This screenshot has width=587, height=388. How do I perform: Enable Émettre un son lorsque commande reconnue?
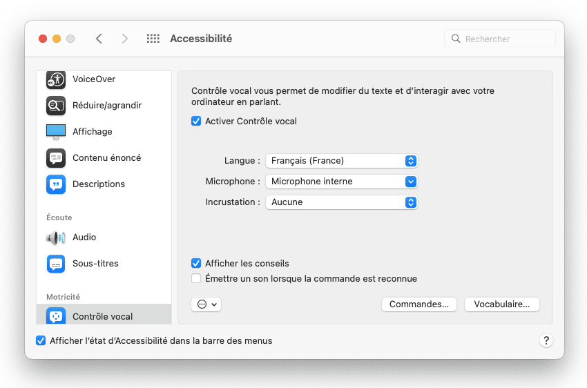coord(196,279)
